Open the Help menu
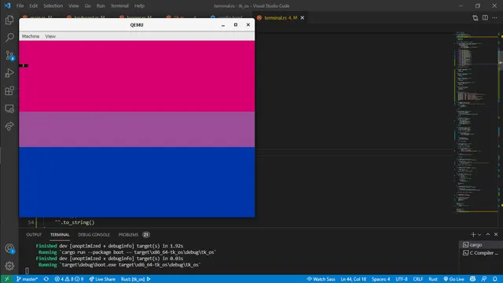503x283 pixels. [139, 6]
